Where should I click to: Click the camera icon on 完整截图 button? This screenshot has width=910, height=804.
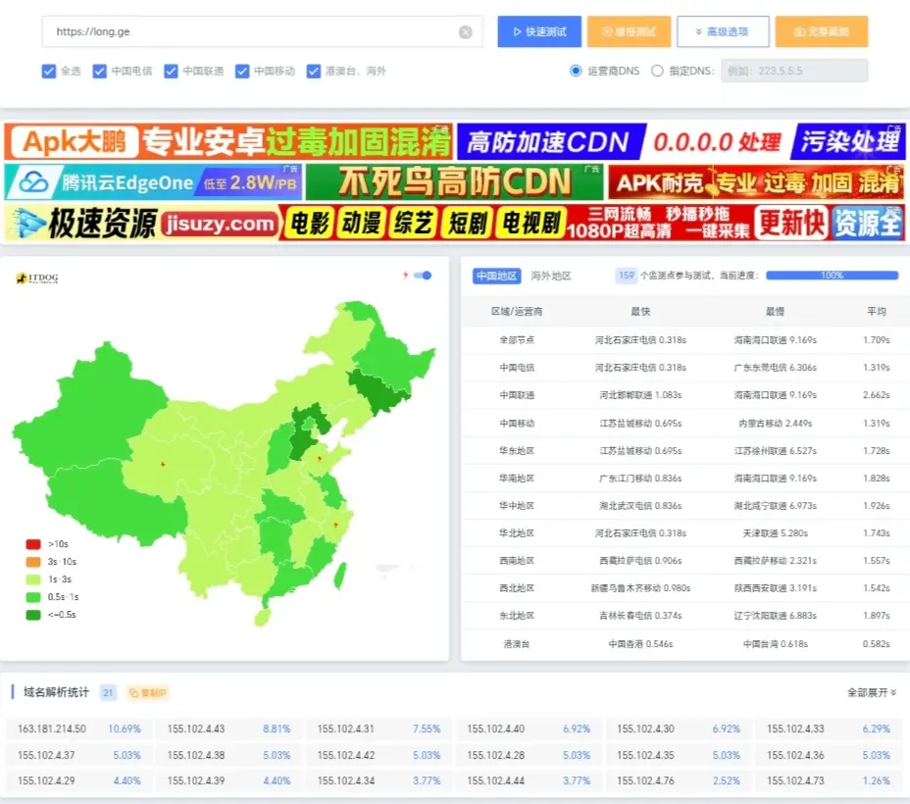coord(801,31)
